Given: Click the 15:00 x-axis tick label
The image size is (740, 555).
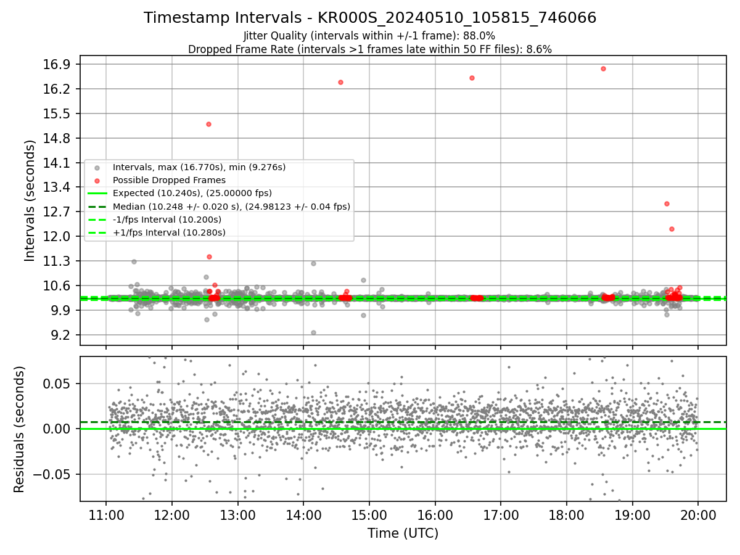Looking at the screenshot, I should (369, 516).
